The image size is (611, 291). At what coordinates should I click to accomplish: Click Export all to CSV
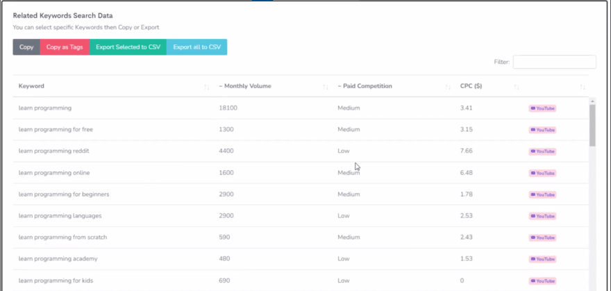tap(196, 47)
